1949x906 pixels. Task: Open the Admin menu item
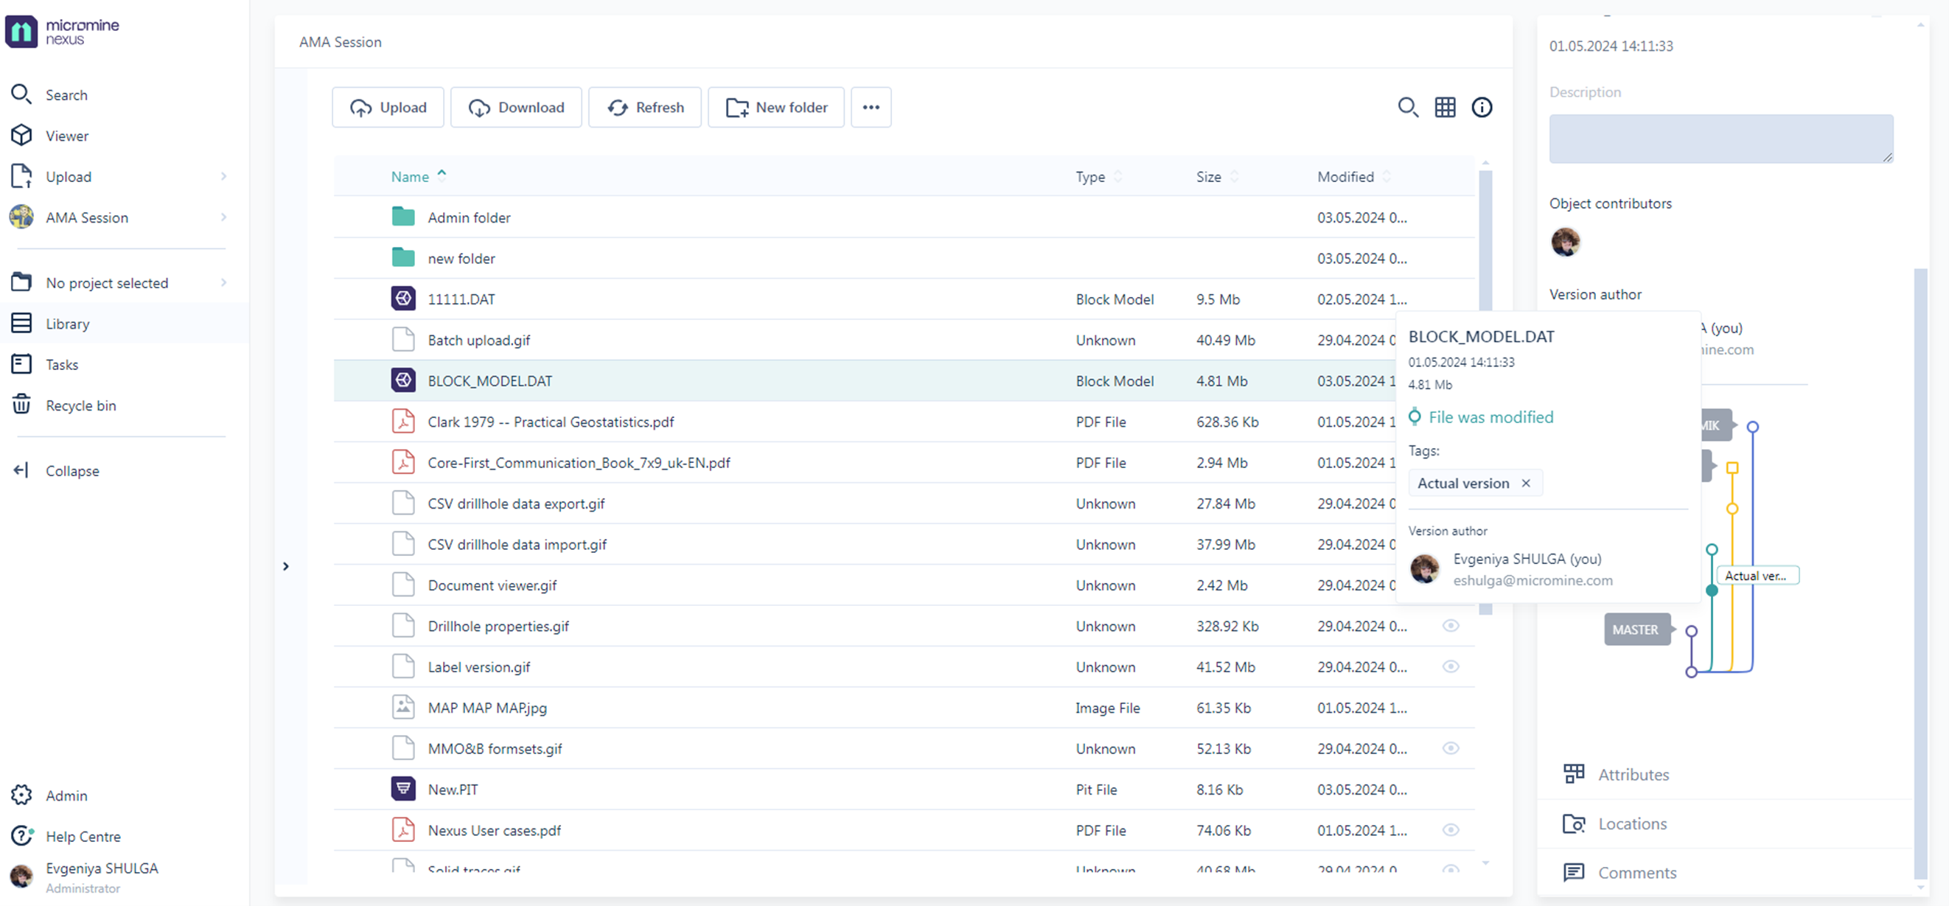66,795
